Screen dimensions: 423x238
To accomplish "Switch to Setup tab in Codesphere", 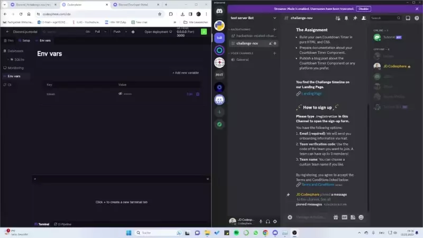I will click(x=24, y=41).
